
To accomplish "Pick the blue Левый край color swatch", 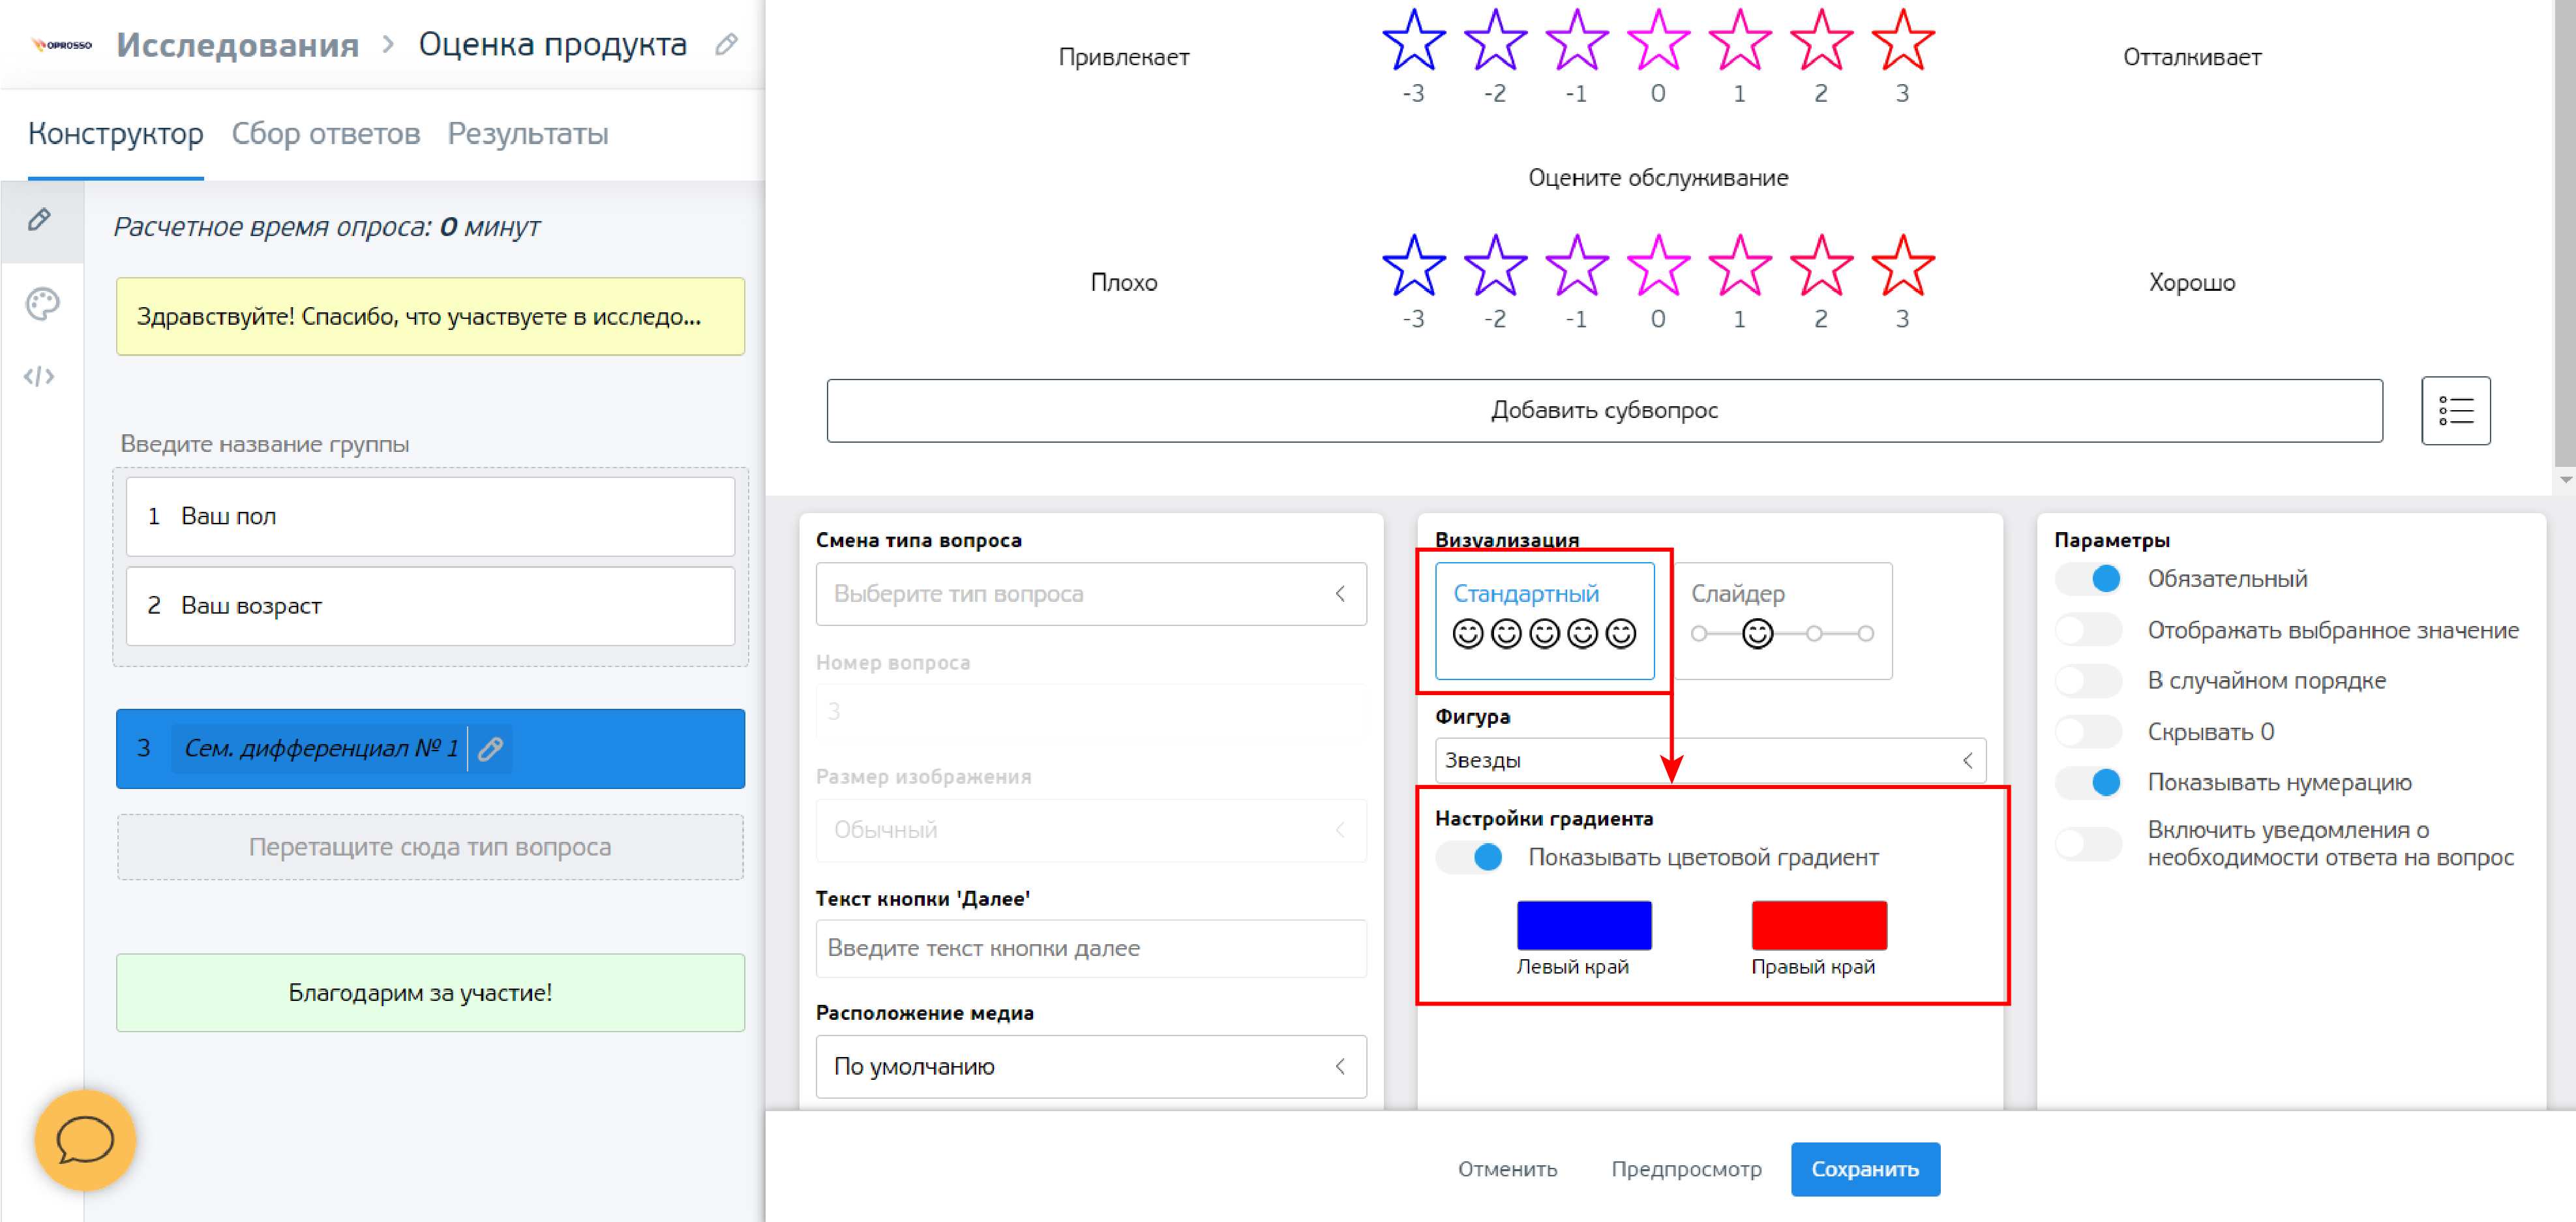I will 1584,926.
